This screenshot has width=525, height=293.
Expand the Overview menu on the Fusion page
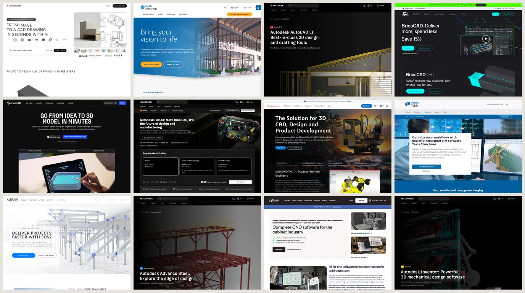[154, 111]
